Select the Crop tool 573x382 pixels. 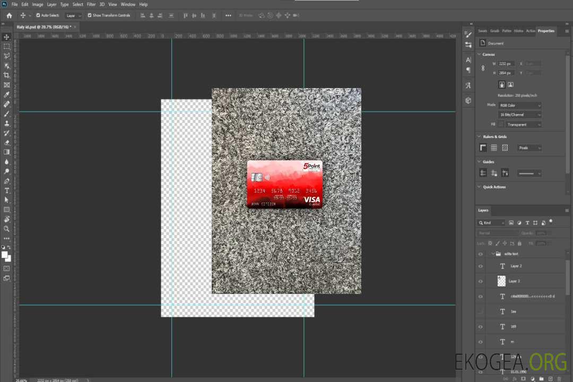[7, 75]
